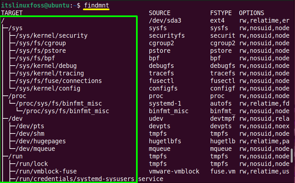Click the TARGET column header
The width and height of the screenshot is (295, 183).
pos(12,13)
